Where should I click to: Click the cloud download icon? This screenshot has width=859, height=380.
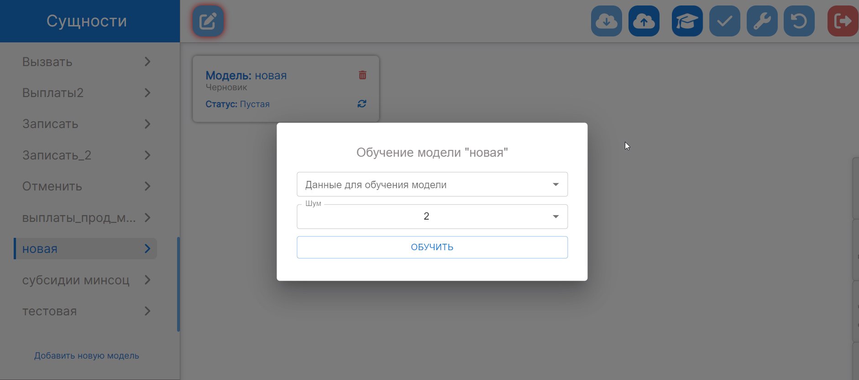coord(606,21)
